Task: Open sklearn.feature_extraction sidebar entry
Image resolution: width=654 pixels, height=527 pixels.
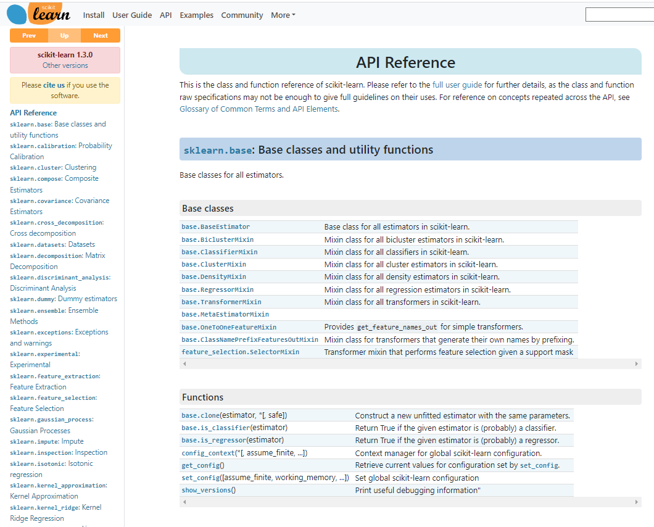Action: 55,381
